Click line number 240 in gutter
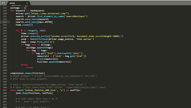 (x=5, y=70)
